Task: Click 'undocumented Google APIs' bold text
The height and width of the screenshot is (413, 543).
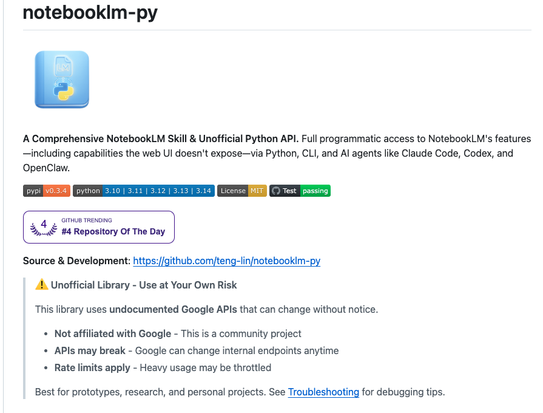Action: tap(173, 309)
